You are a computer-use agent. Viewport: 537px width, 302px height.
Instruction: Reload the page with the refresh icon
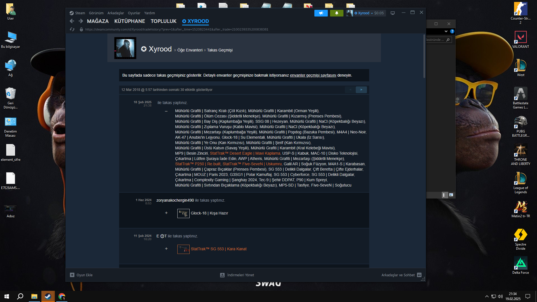[x=72, y=29]
